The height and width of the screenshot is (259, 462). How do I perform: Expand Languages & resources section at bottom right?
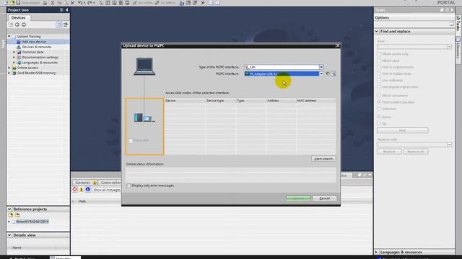point(377,253)
